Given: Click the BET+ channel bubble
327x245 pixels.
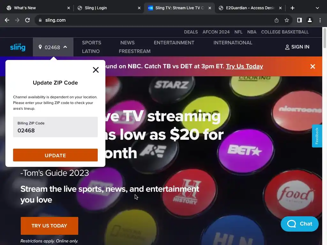Looking at the screenshot, I should coord(245,151).
